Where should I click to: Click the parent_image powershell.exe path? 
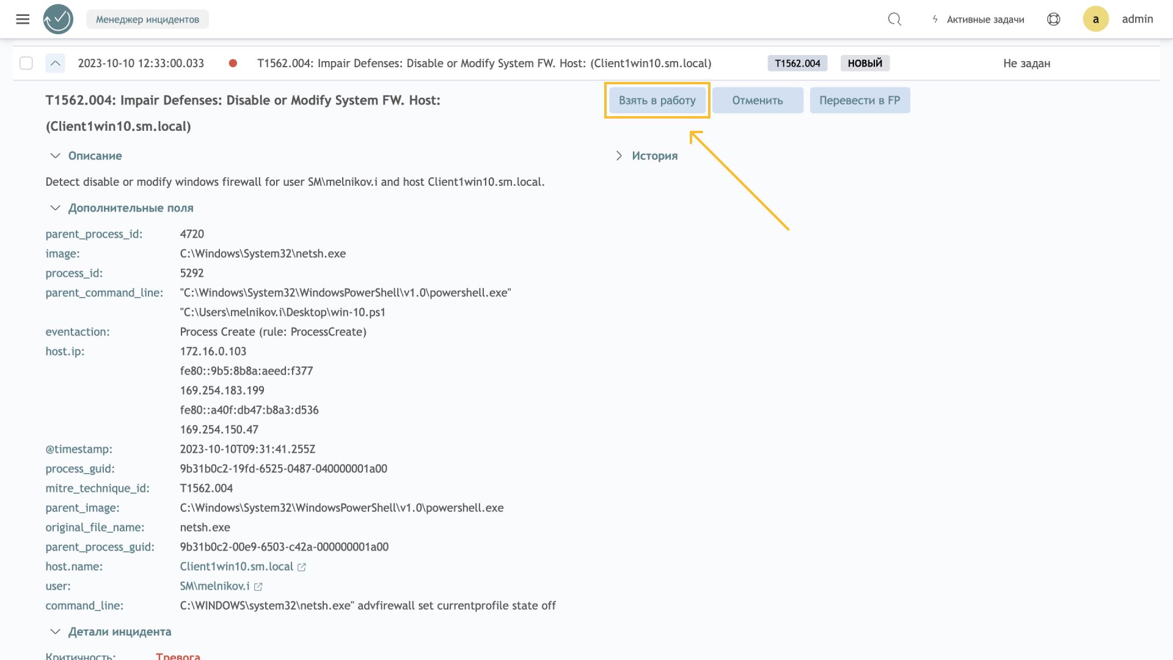tap(342, 508)
